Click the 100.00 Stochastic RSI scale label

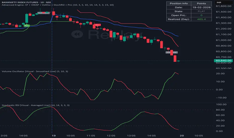[x=221, y=104]
